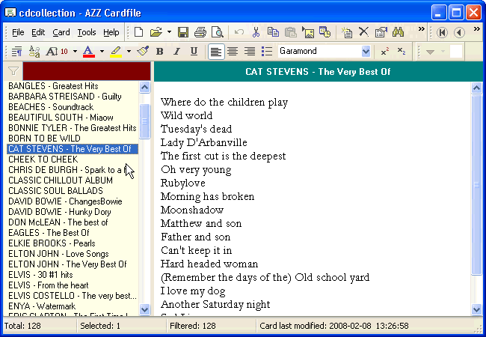Viewport: 486px width, 337px height.
Task: Show more main toolbar buttons chevron
Action: pos(421,29)
